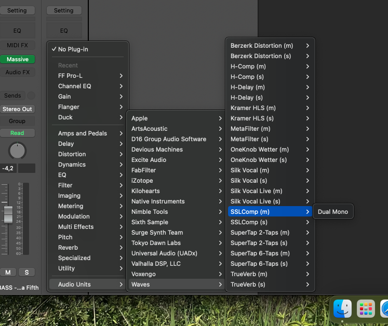This screenshot has height=326, width=388.
Task: Open the Metering category
Action: [88, 206]
